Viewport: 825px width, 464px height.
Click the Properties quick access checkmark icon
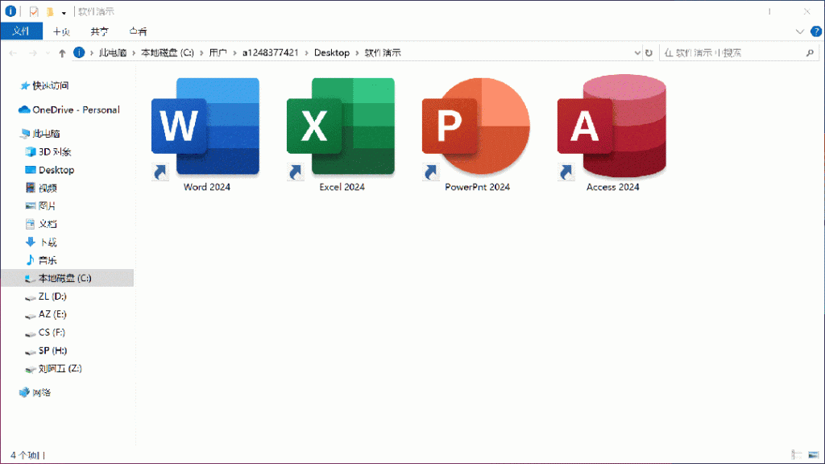click(34, 11)
